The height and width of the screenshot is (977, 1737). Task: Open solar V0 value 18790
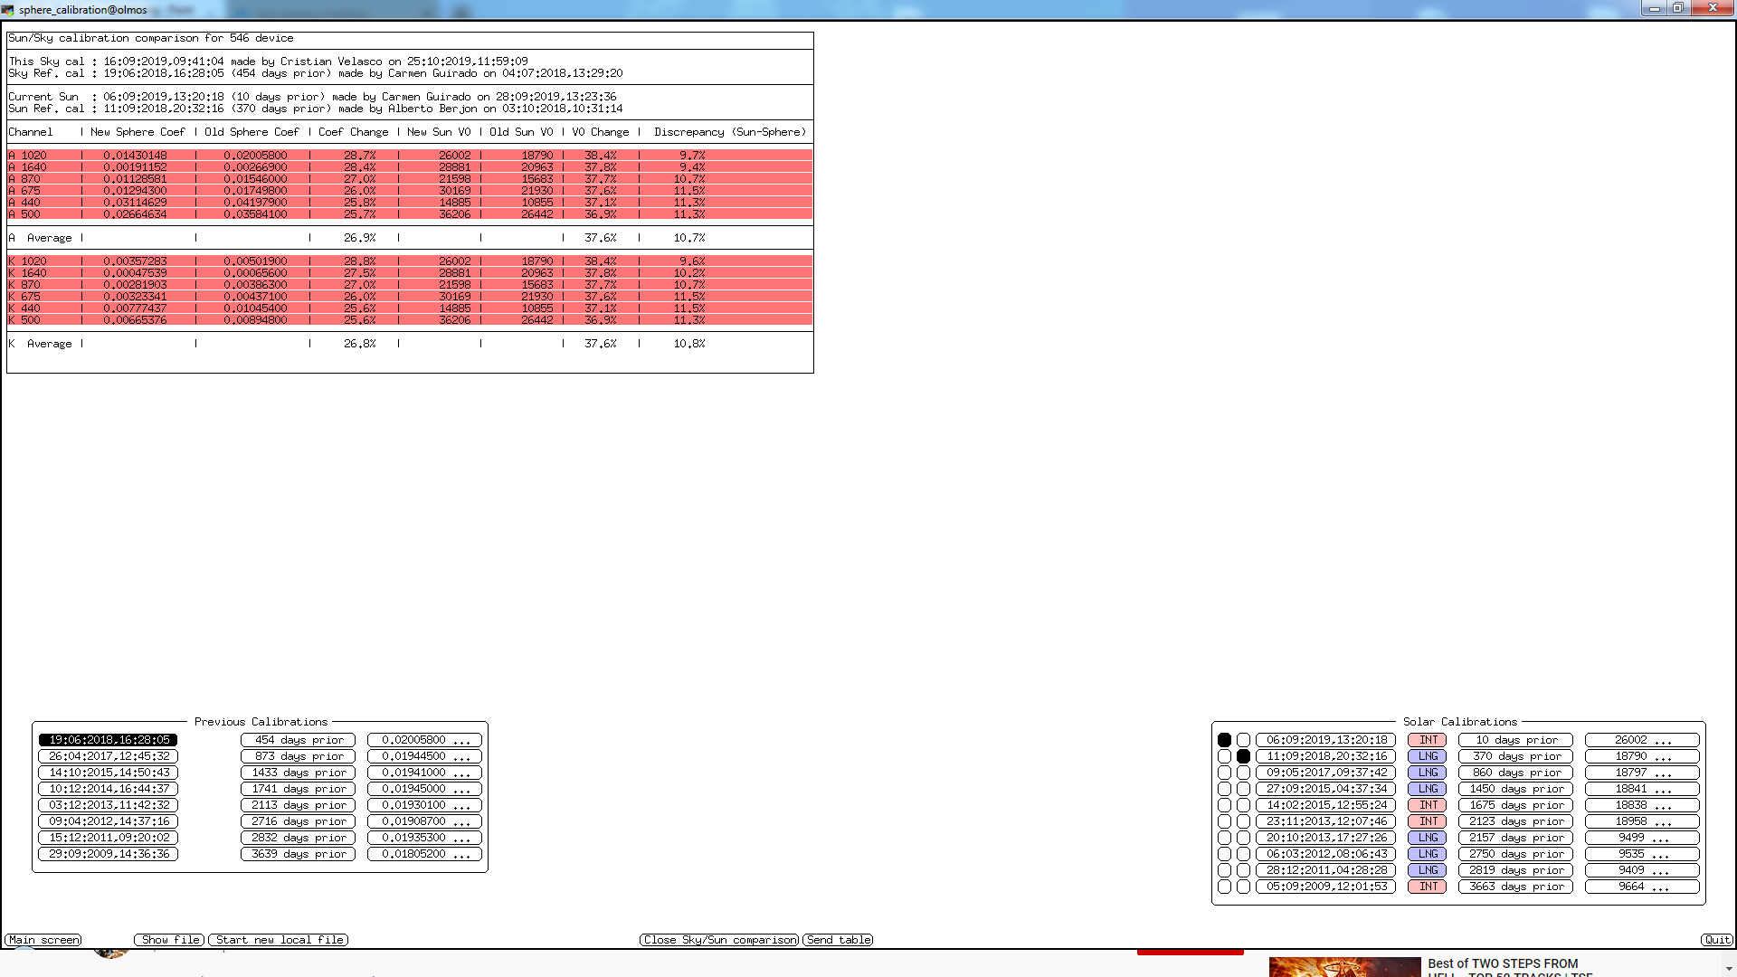[x=1642, y=756]
